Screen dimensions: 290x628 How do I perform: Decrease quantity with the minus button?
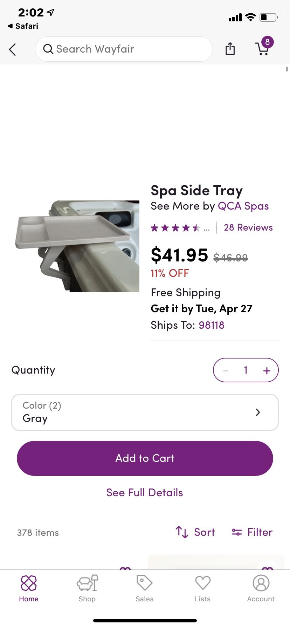pyautogui.click(x=225, y=370)
